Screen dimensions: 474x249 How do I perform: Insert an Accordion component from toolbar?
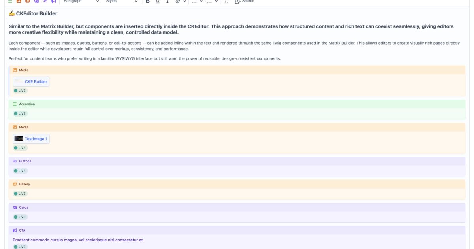(x=10, y=1)
